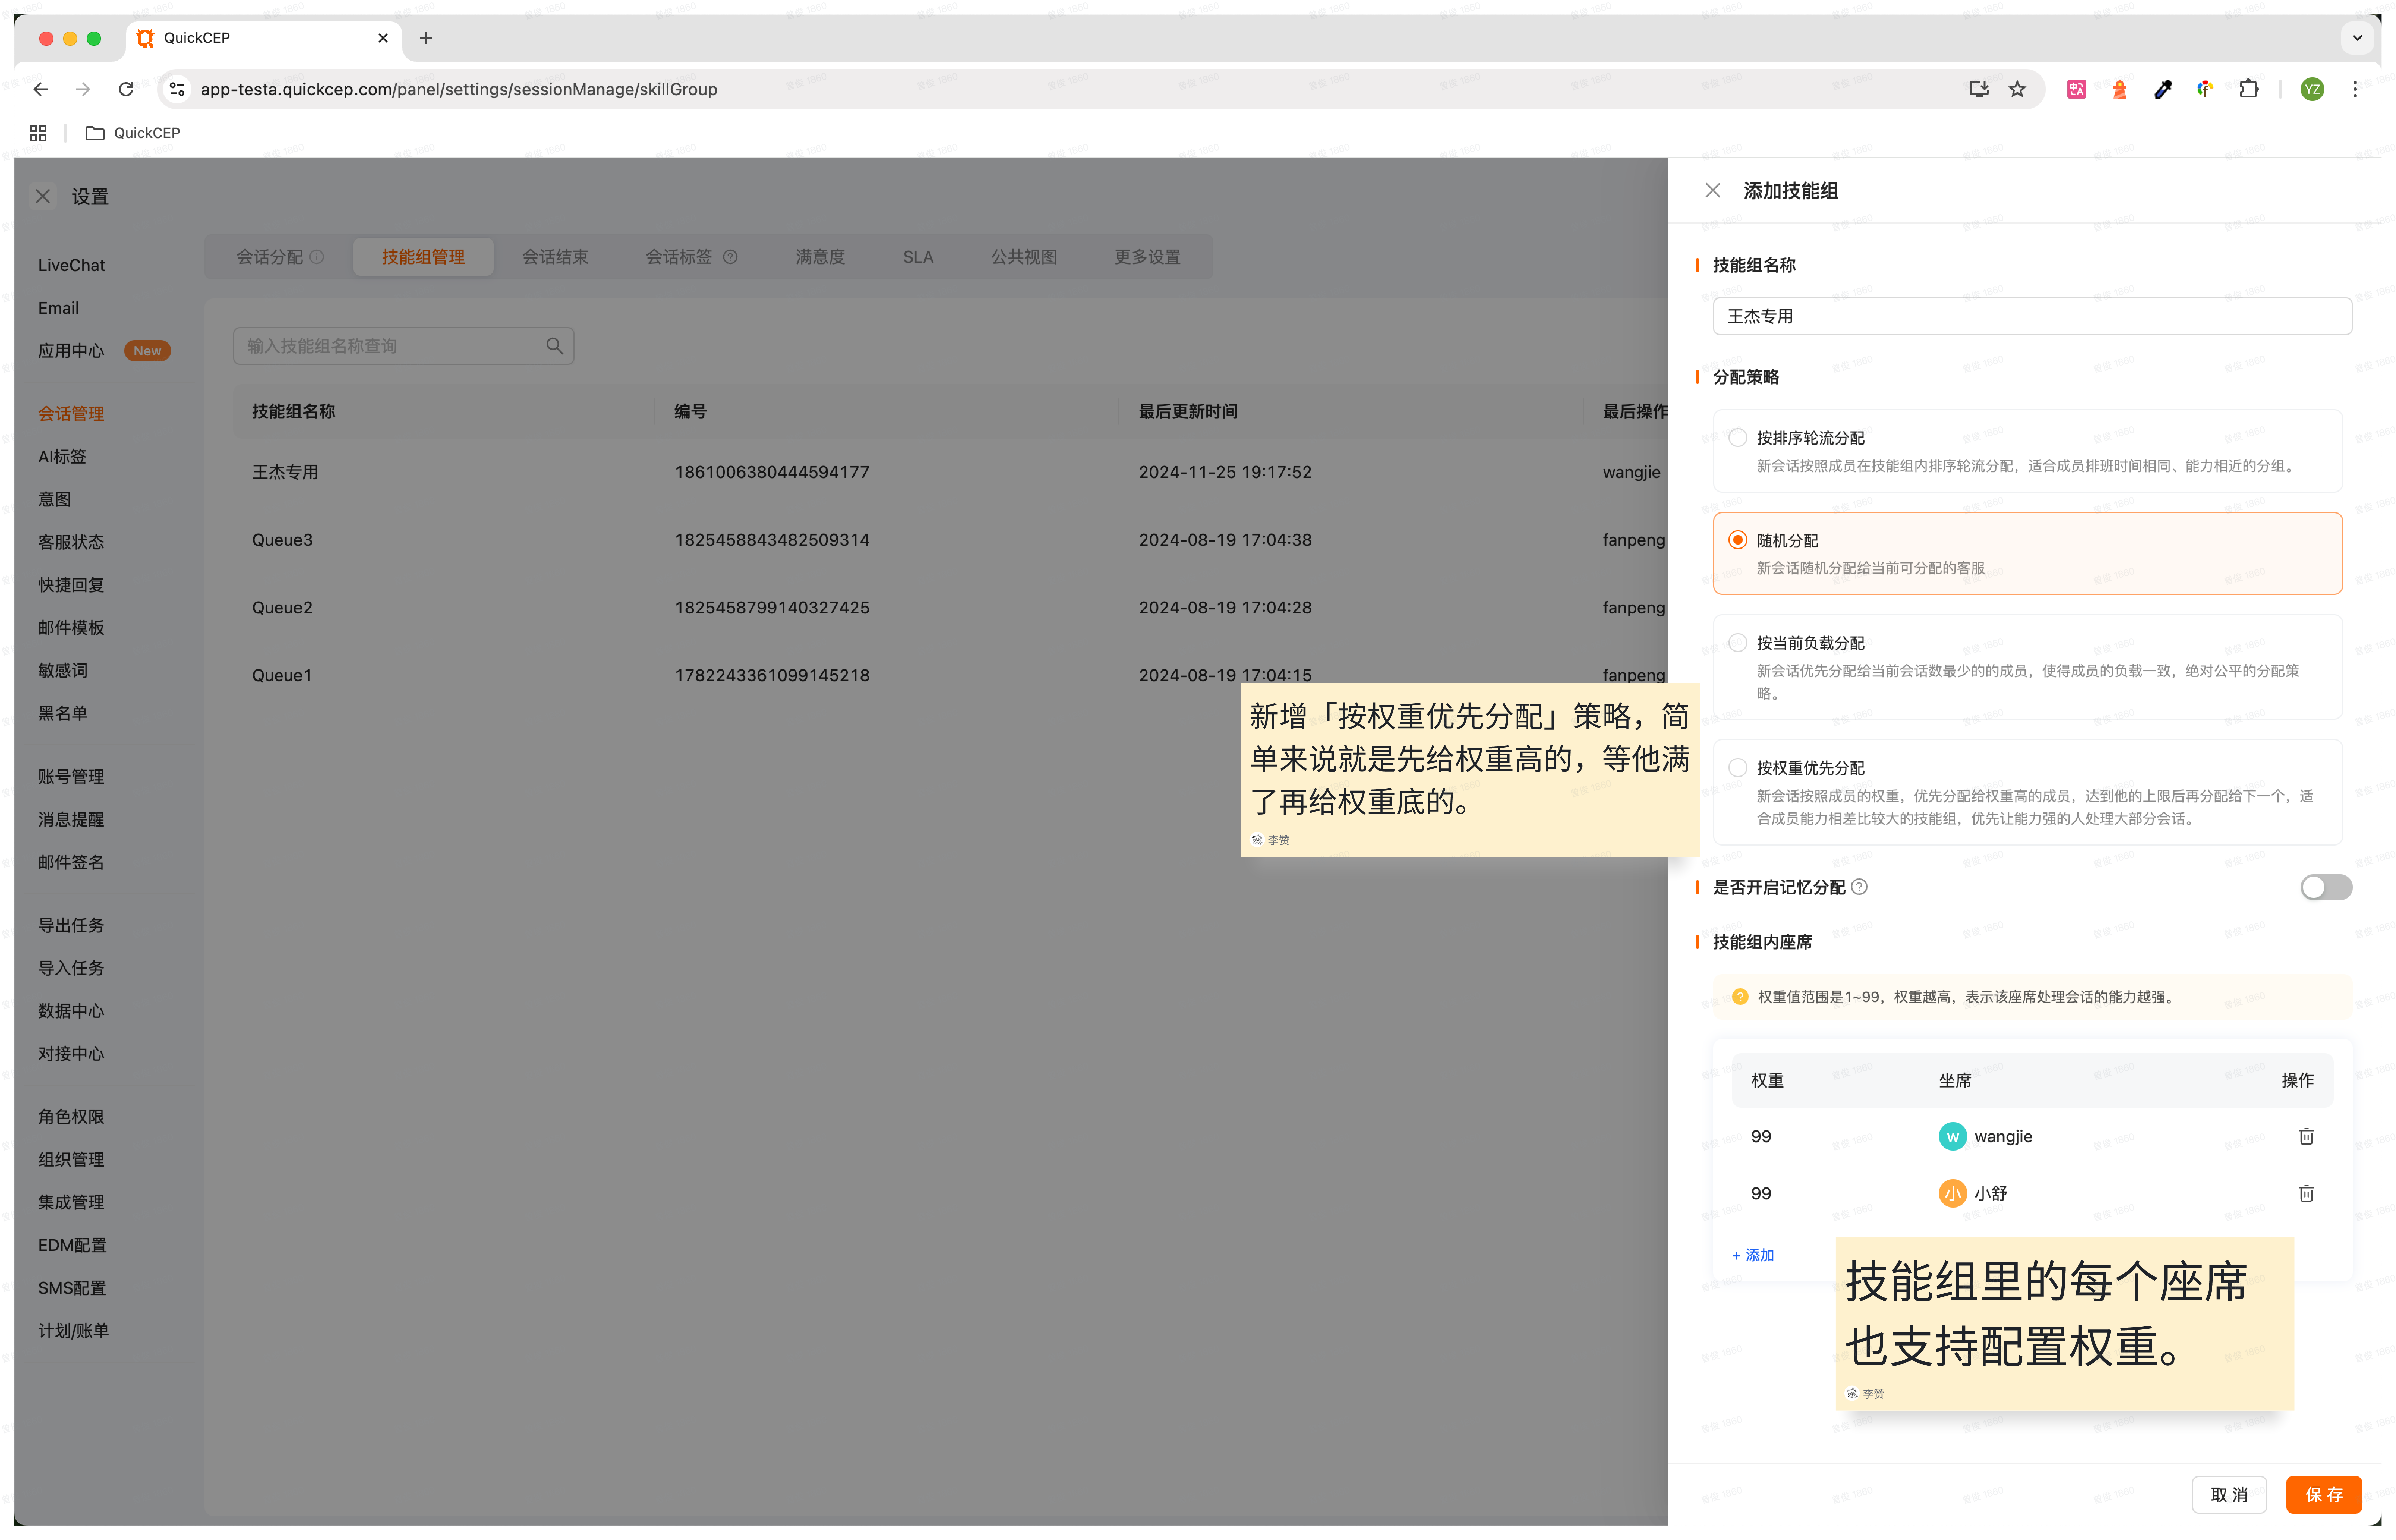
Task: Open 客服状态 in sidebar
Action: tap(71, 542)
